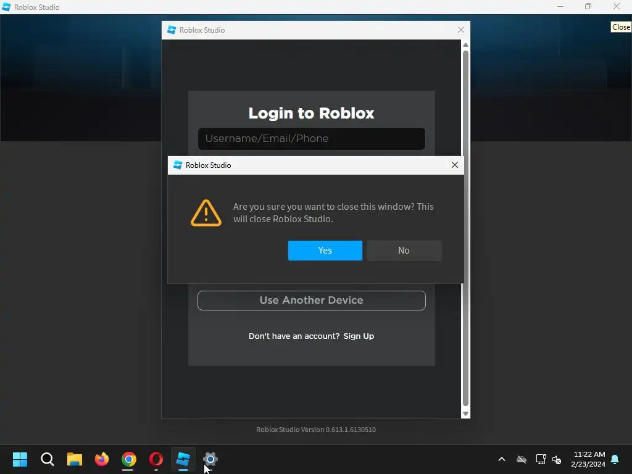Open taskbar Search
Viewport: 632px width, 474px height.
point(47,459)
